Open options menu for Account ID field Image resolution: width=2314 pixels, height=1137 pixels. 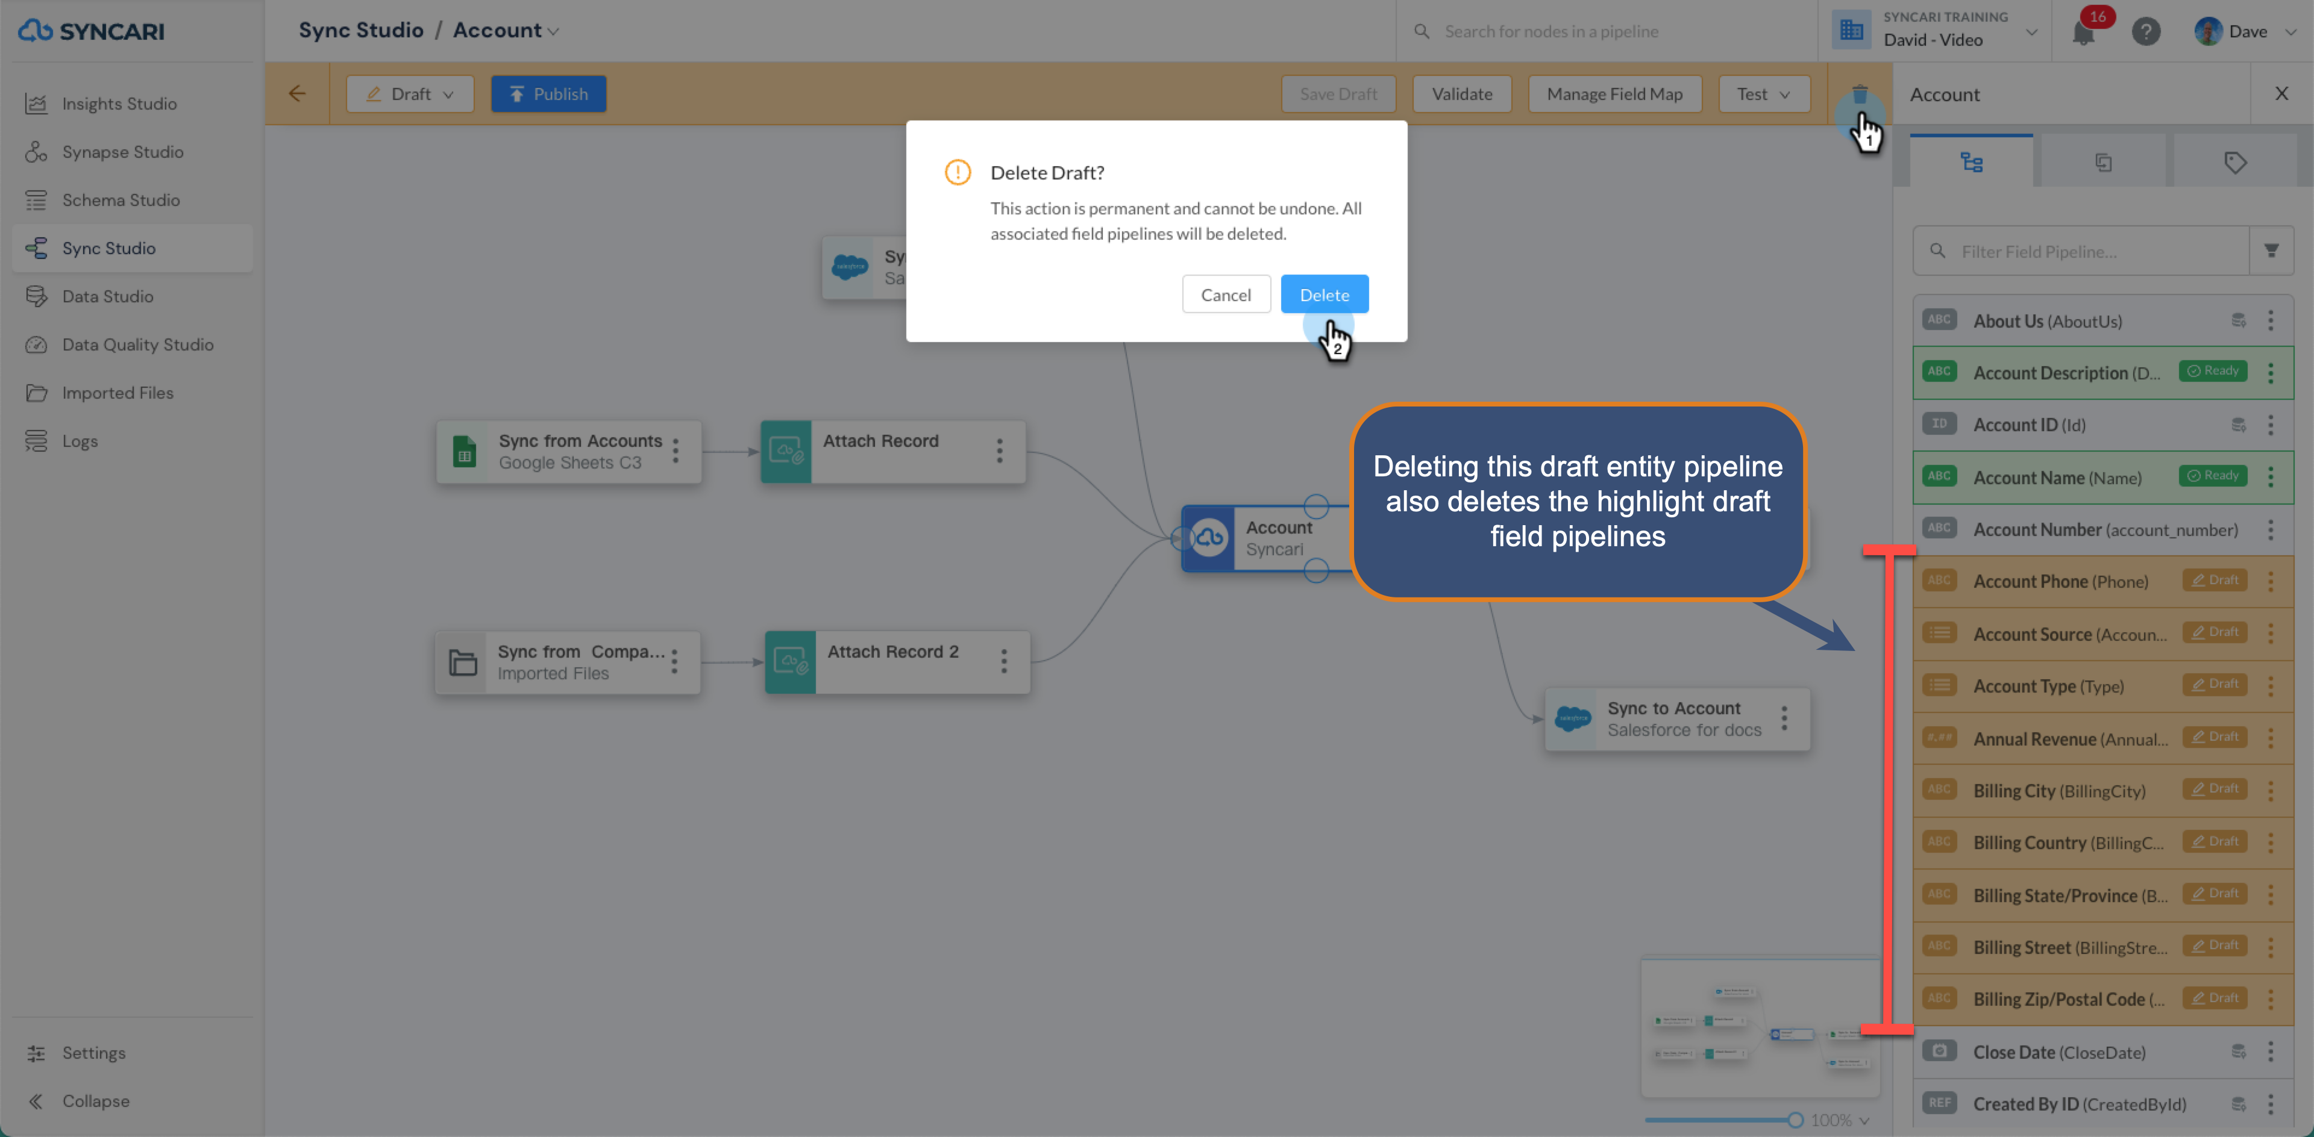point(2271,425)
